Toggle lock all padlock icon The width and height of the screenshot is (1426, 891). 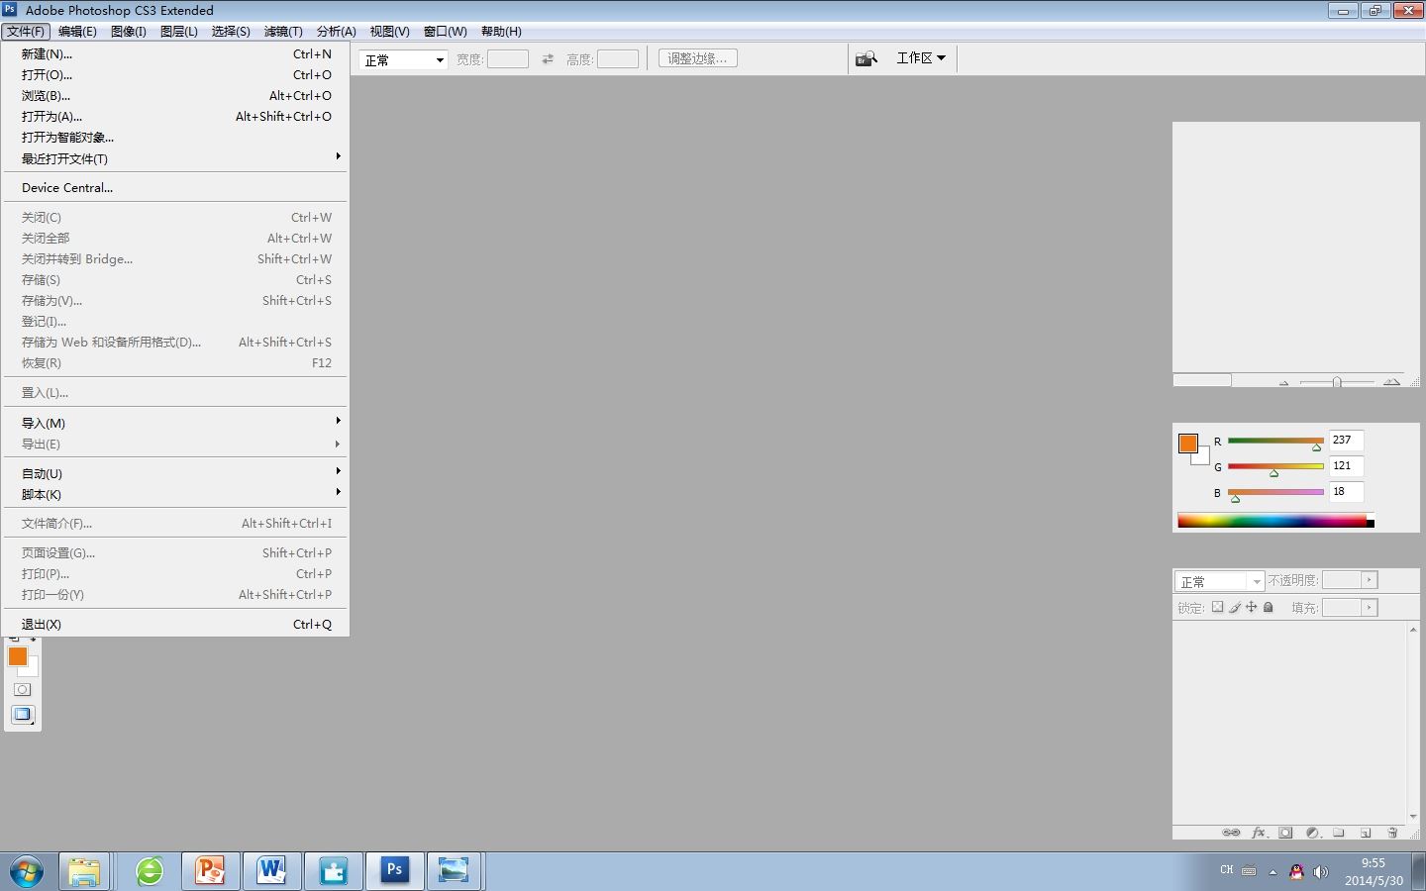[x=1269, y=607]
